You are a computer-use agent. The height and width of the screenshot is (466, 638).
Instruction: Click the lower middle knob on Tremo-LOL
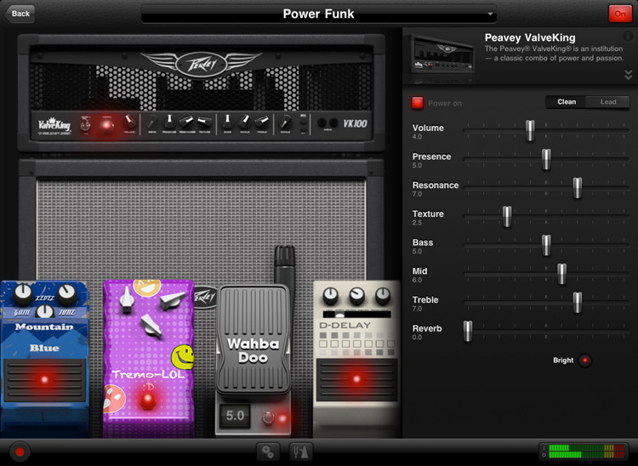point(151,327)
